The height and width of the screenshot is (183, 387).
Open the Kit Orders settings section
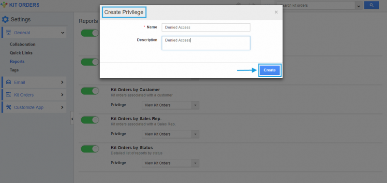tap(34, 95)
